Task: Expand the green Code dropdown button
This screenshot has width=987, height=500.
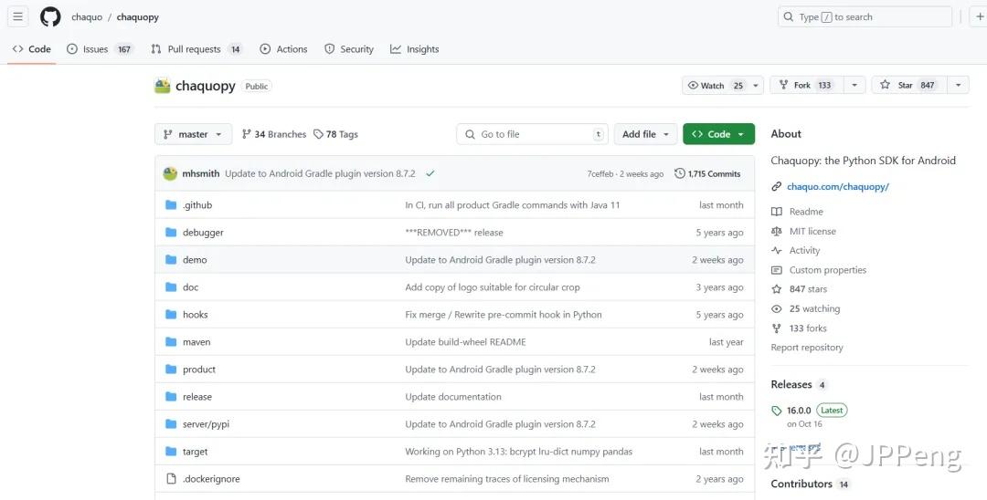Action: (718, 134)
